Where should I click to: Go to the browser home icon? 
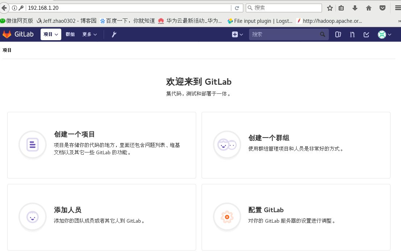[x=368, y=8]
